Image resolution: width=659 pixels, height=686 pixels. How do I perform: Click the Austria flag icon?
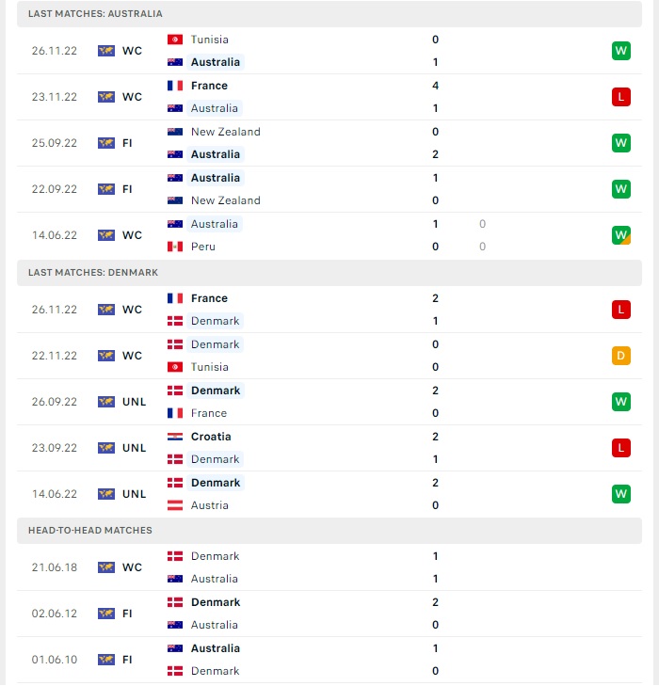point(175,505)
